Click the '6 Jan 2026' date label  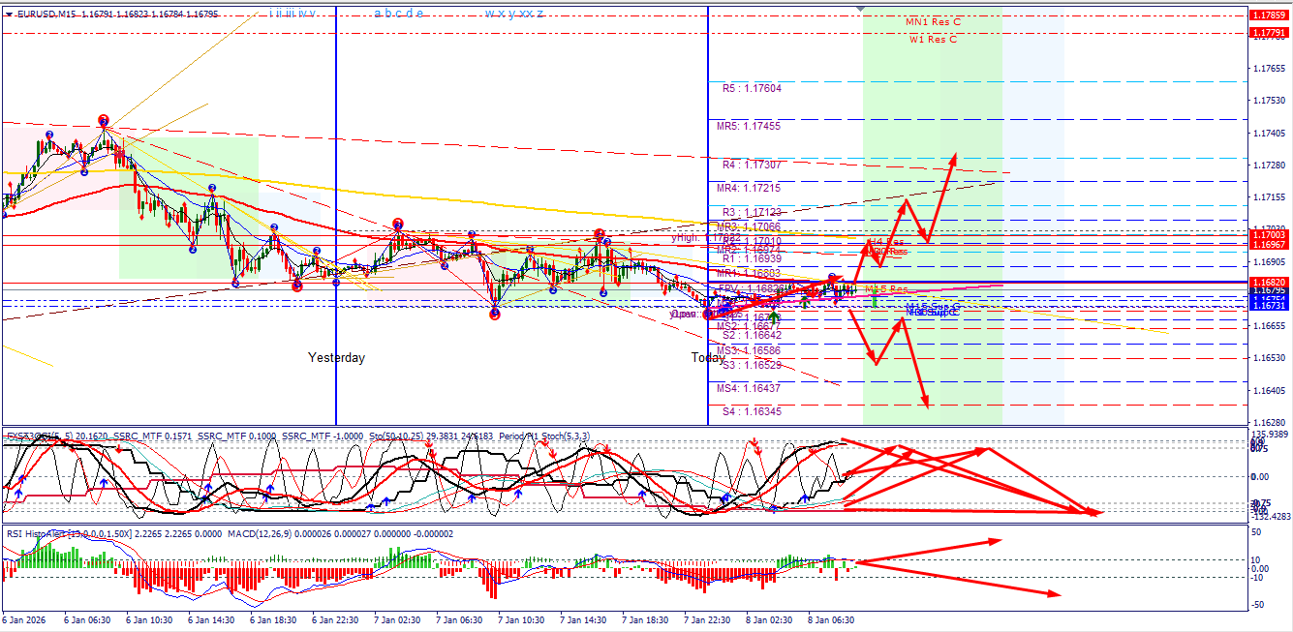click(x=25, y=619)
